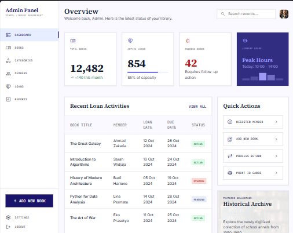Open the Reports chart icon
293x233 pixels.
[x=8, y=99]
